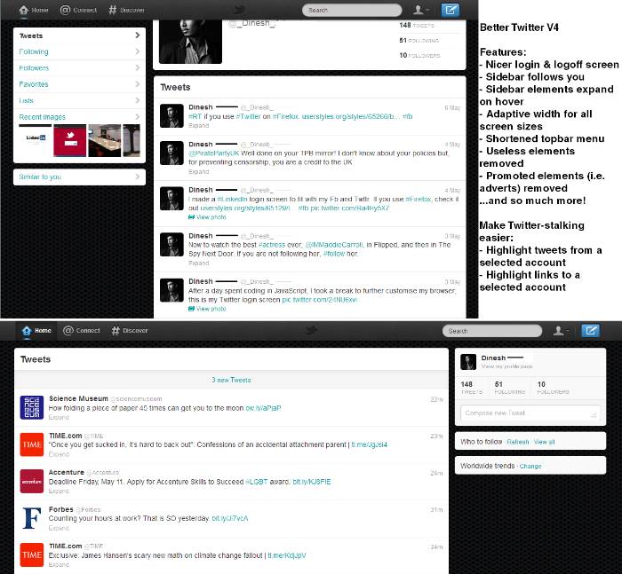
Task: Click Discover # icon in bottom navbar
Action: coord(116,330)
